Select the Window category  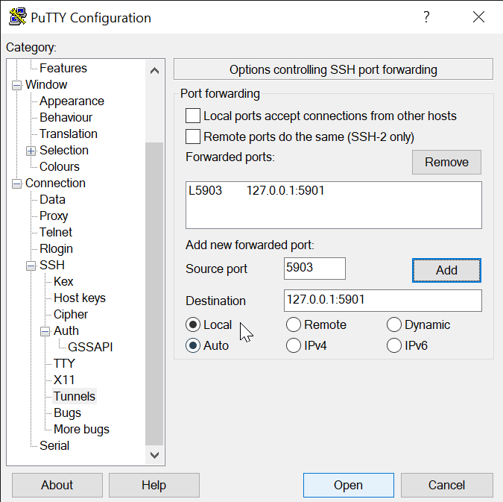(x=46, y=85)
